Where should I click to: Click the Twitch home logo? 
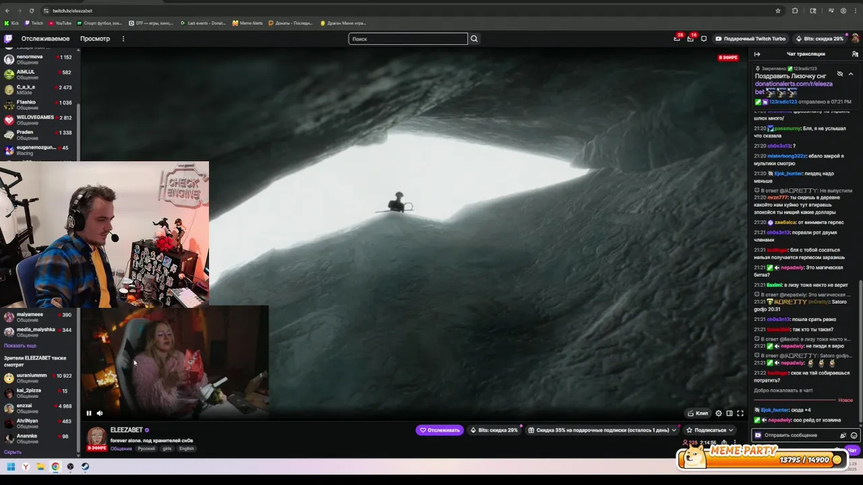click(x=8, y=38)
